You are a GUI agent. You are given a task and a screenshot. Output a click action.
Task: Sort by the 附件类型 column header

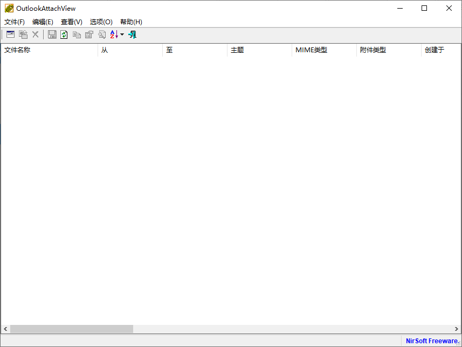(389, 50)
